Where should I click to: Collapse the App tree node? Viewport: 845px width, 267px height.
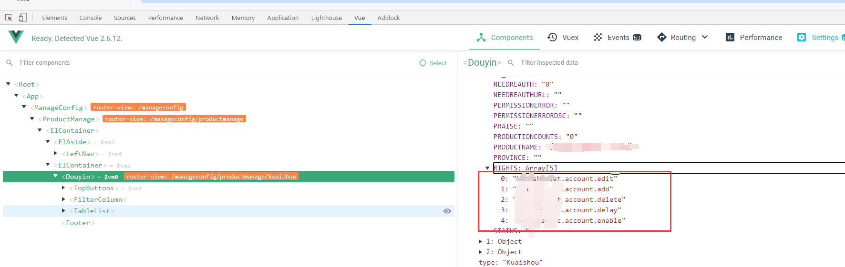(16, 96)
